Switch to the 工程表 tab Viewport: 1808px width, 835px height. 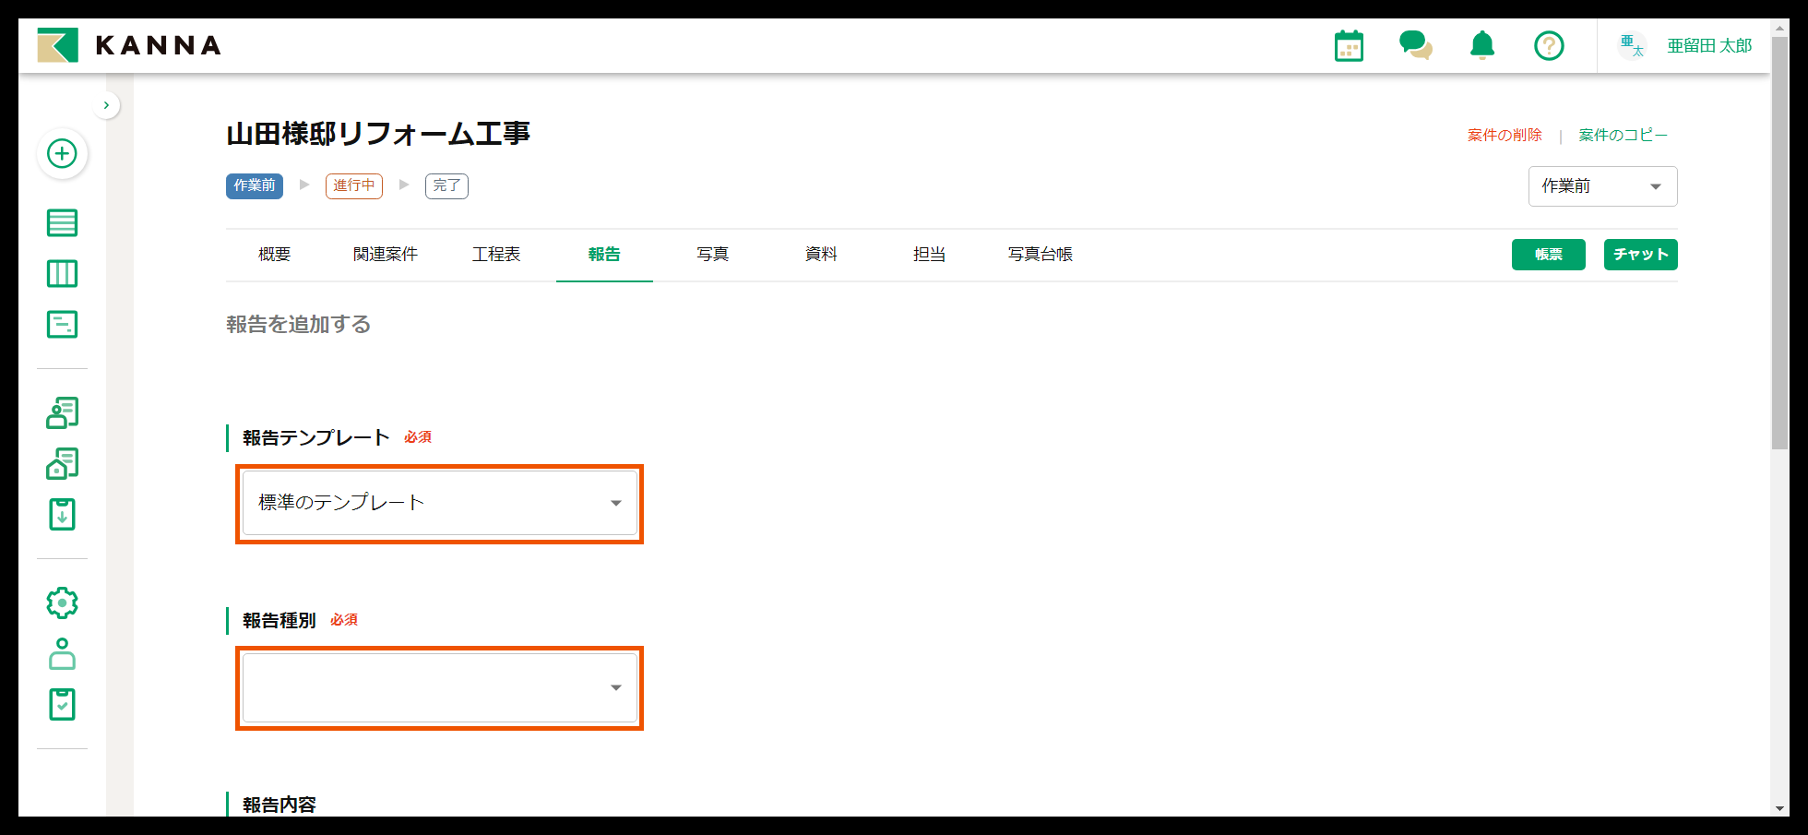[496, 255]
